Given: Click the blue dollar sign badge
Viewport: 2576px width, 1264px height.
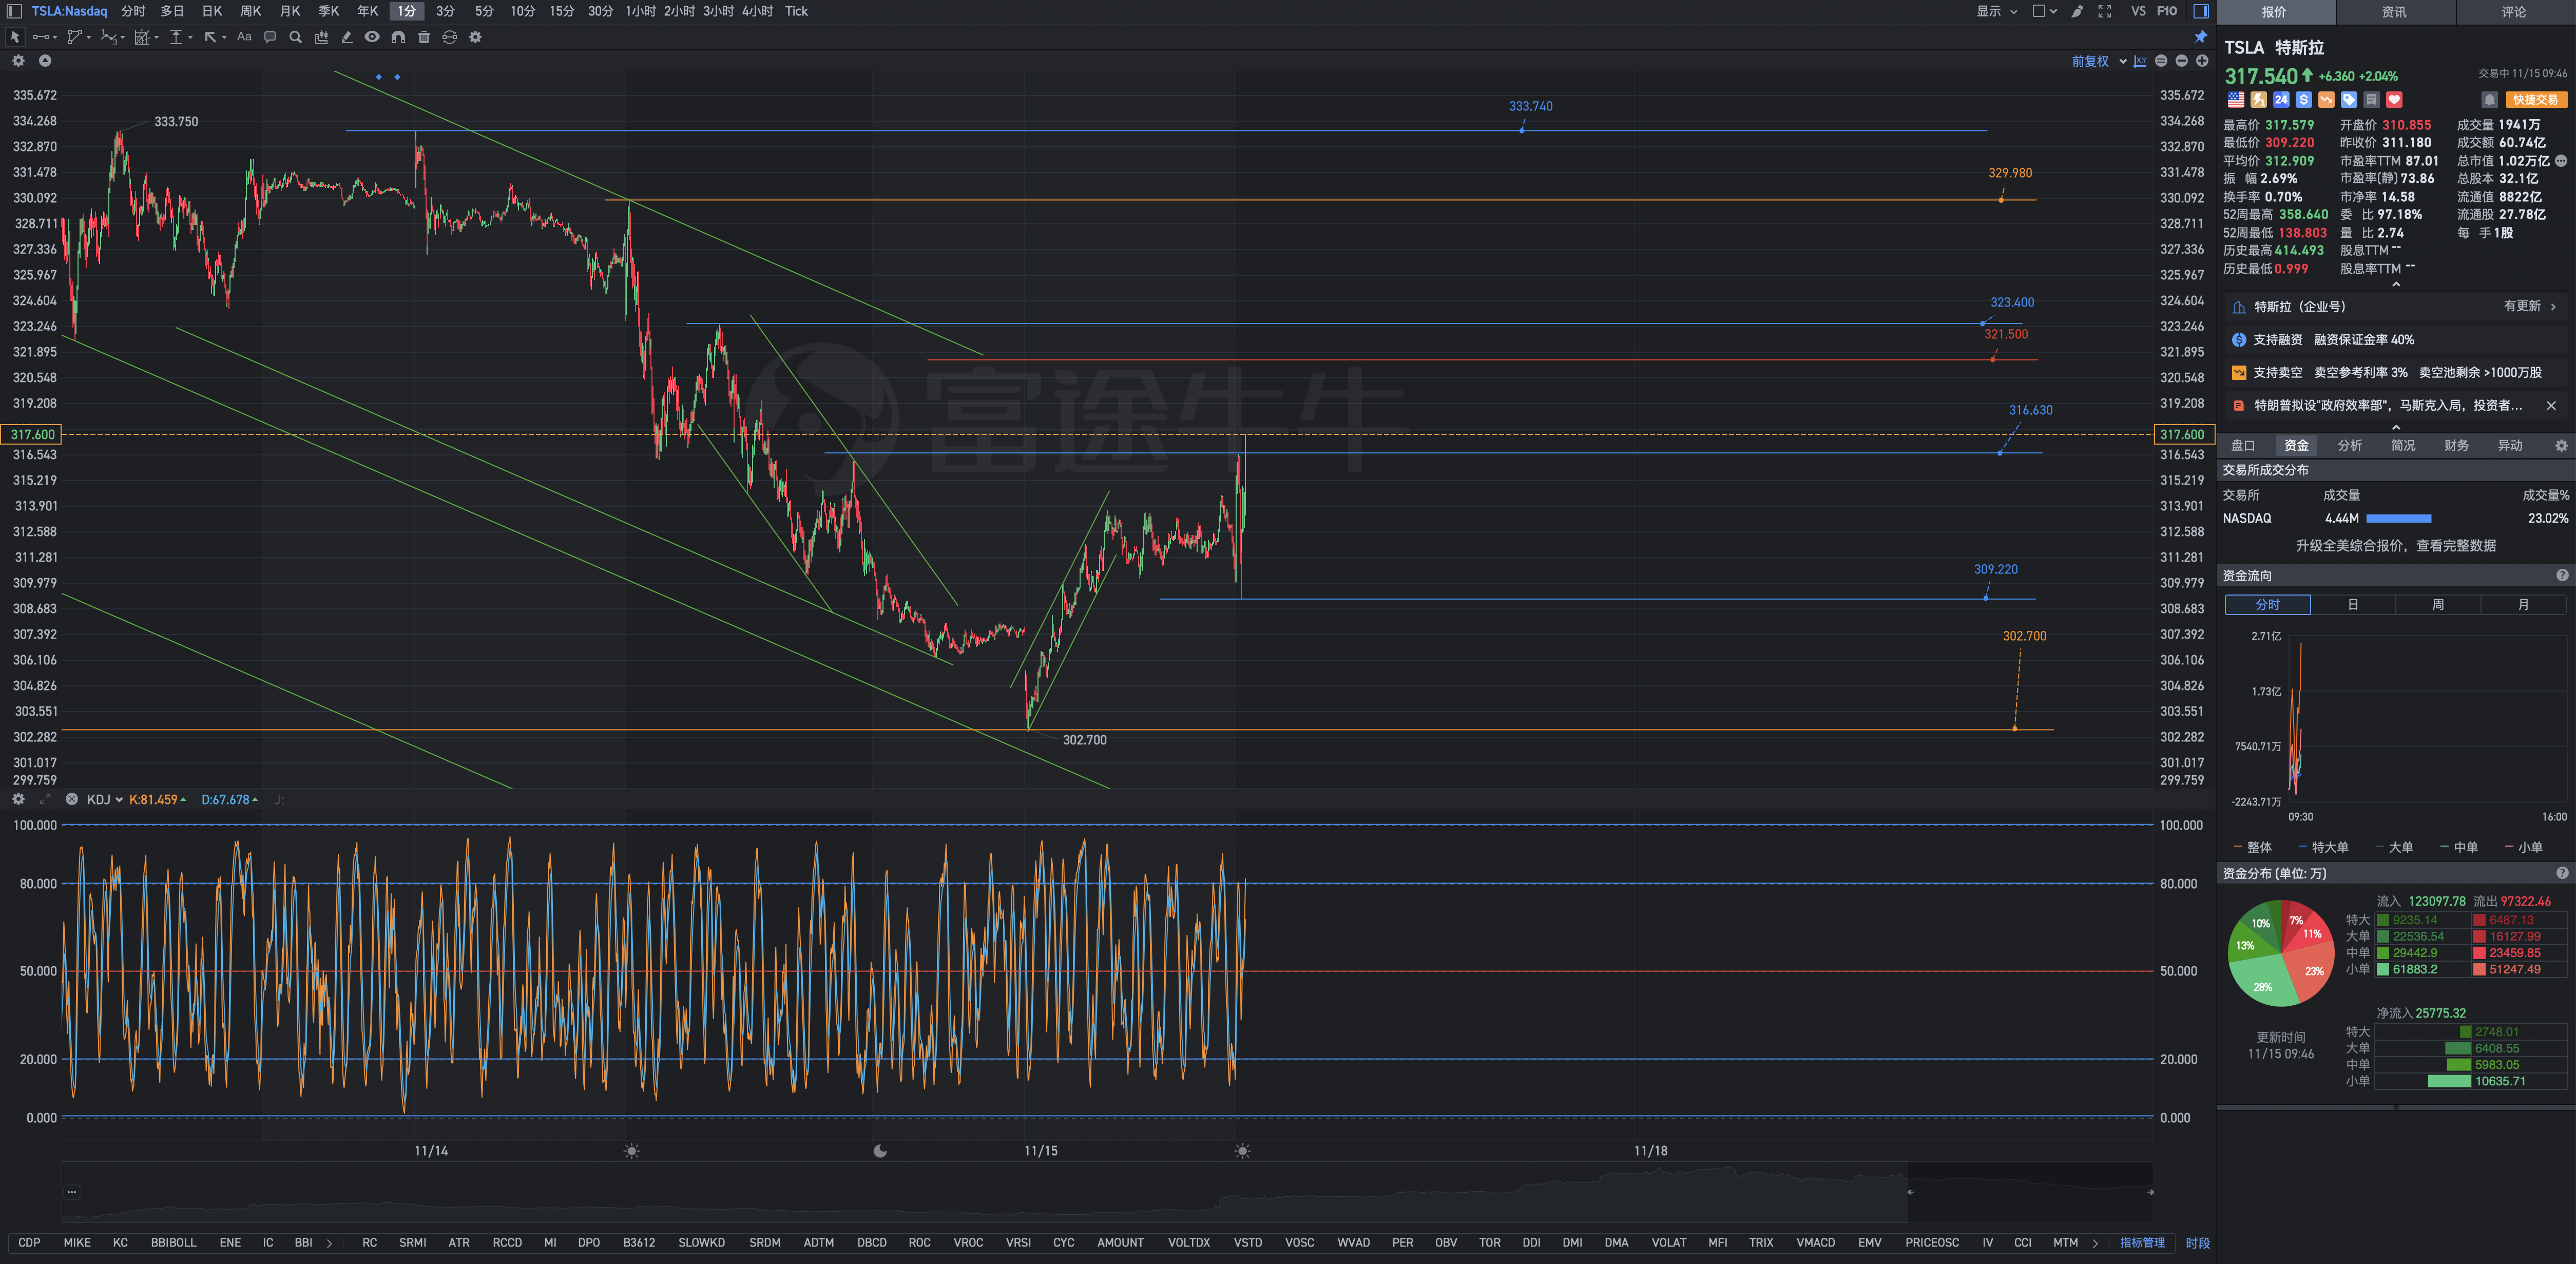Looking at the screenshot, I should (x=2304, y=100).
